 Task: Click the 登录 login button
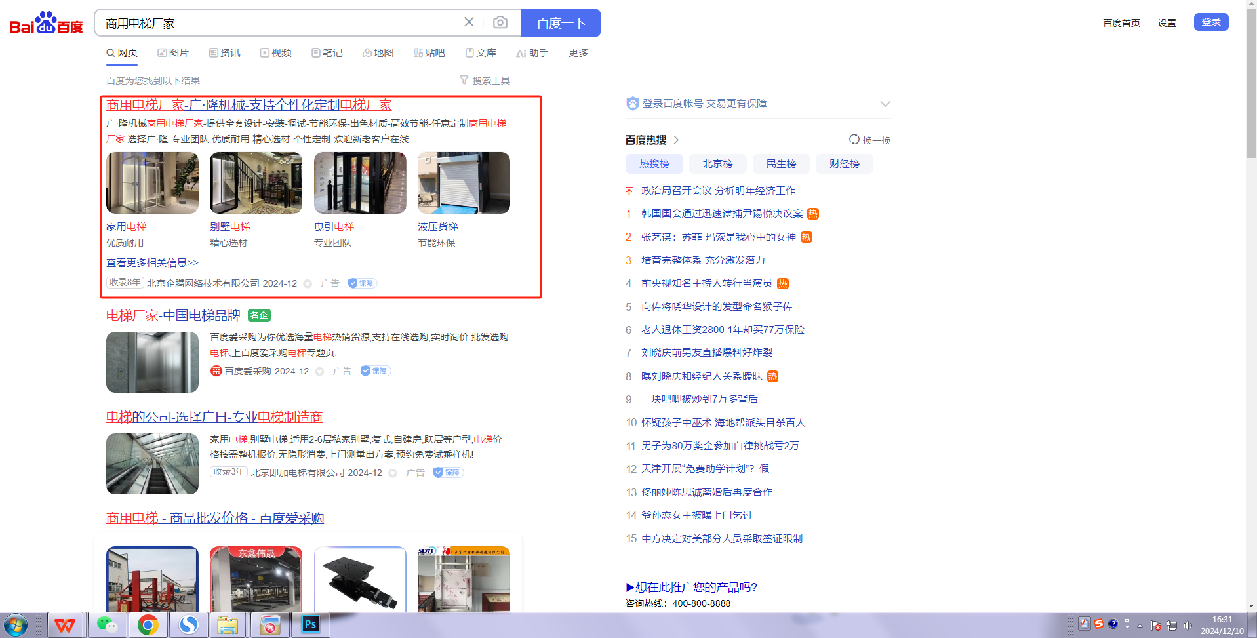[1210, 22]
